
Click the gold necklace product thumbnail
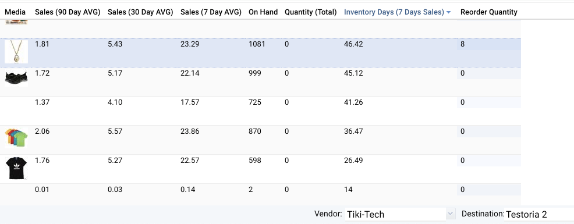click(16, 52)
